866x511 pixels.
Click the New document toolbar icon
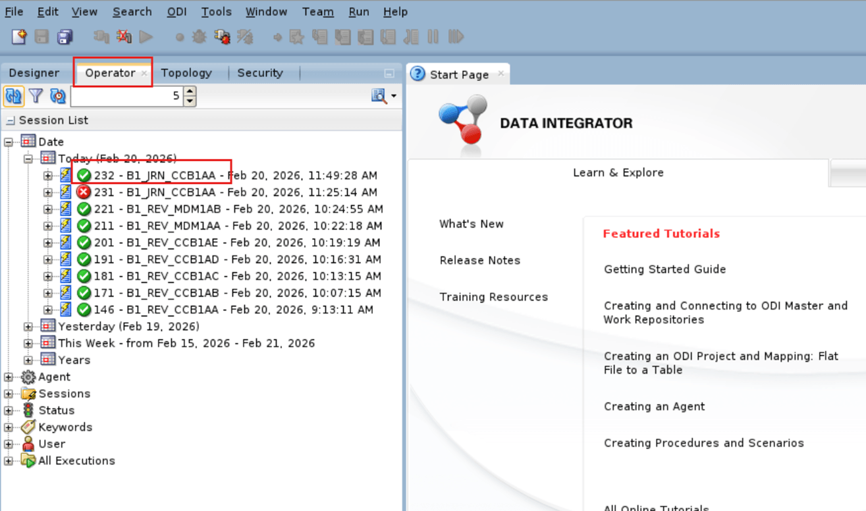(19, 37)
